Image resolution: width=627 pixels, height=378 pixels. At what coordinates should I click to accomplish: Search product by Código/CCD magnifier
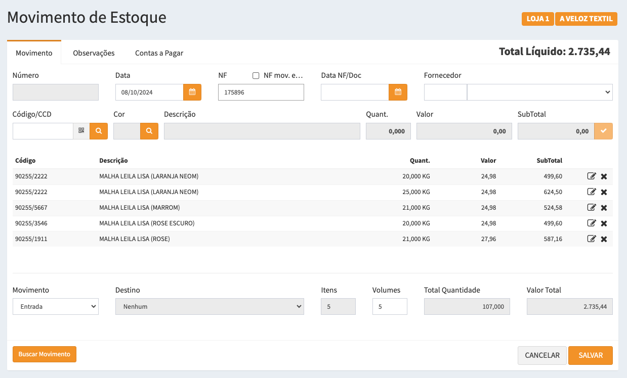(99, 131)
